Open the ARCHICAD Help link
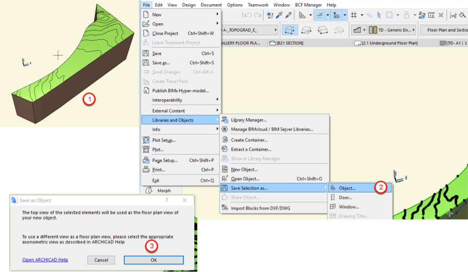Image resolution: width=468 pixels, height=272 pixels. click(45, 260)
